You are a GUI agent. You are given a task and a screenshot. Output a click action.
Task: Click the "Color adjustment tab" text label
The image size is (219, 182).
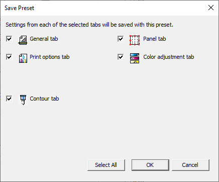coord(169,57)
